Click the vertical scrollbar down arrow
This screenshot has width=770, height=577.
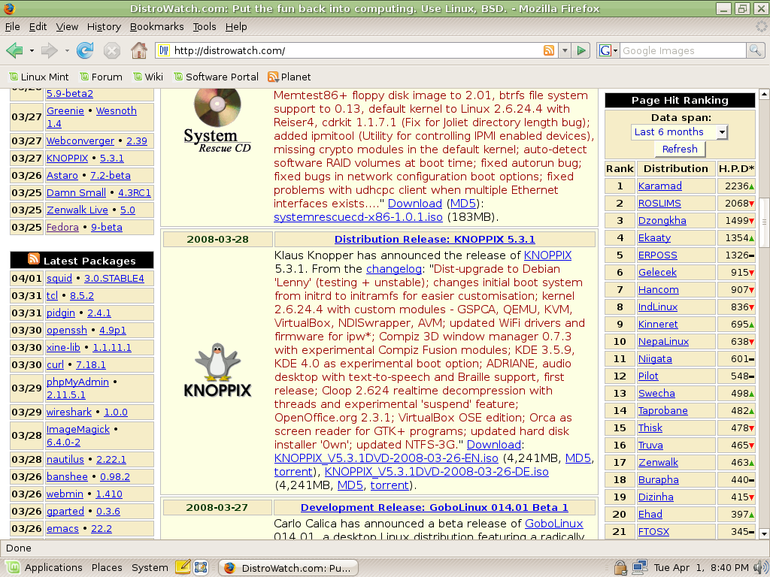pos(764,533)
